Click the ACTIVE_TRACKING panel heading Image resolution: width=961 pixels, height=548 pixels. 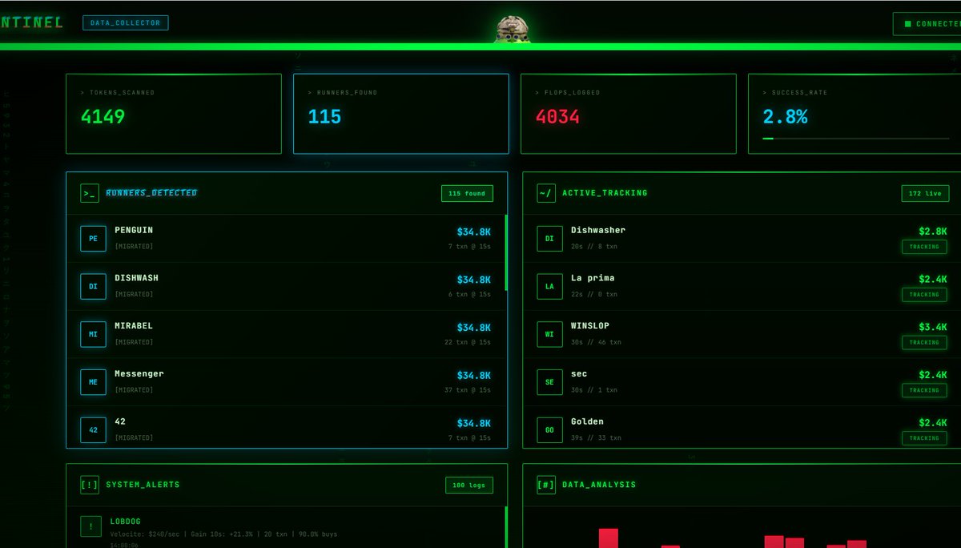(605, 193)
